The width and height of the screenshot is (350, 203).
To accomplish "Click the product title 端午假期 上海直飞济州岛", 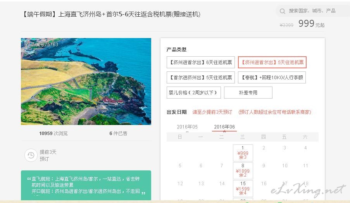I will coord(111,14).
